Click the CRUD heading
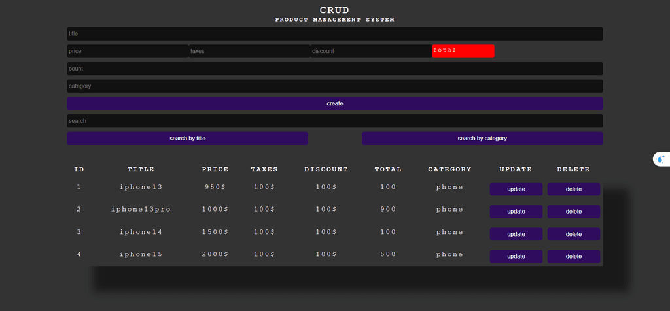670x311 pixels. 334,10
